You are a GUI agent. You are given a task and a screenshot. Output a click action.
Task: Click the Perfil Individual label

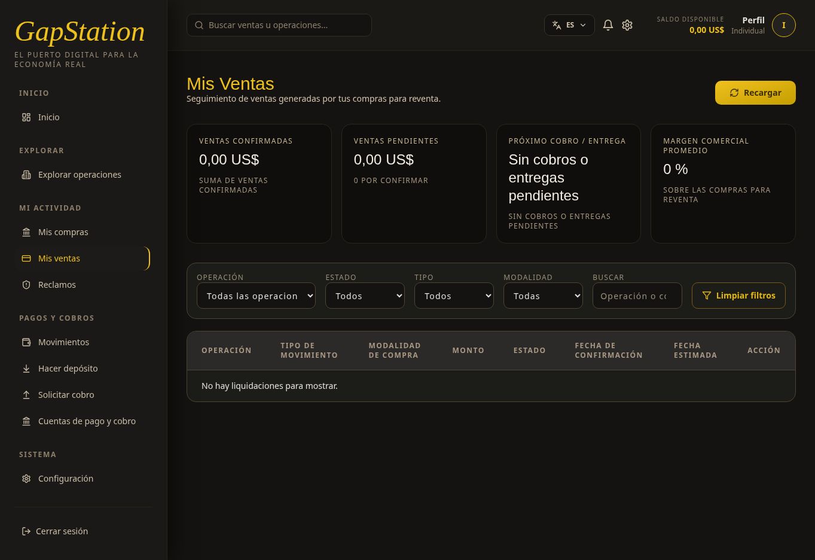pyautogui.click(x=748, y=25)
